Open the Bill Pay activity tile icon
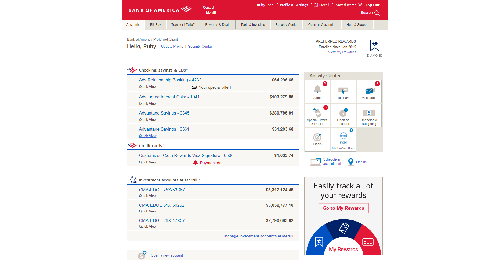 343,91
